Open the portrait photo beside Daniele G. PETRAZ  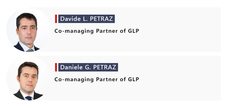28,78
